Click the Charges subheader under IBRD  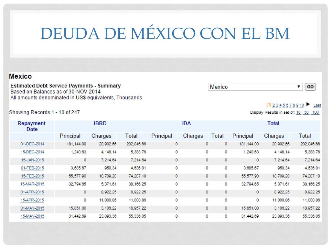(x=101, y=136)
